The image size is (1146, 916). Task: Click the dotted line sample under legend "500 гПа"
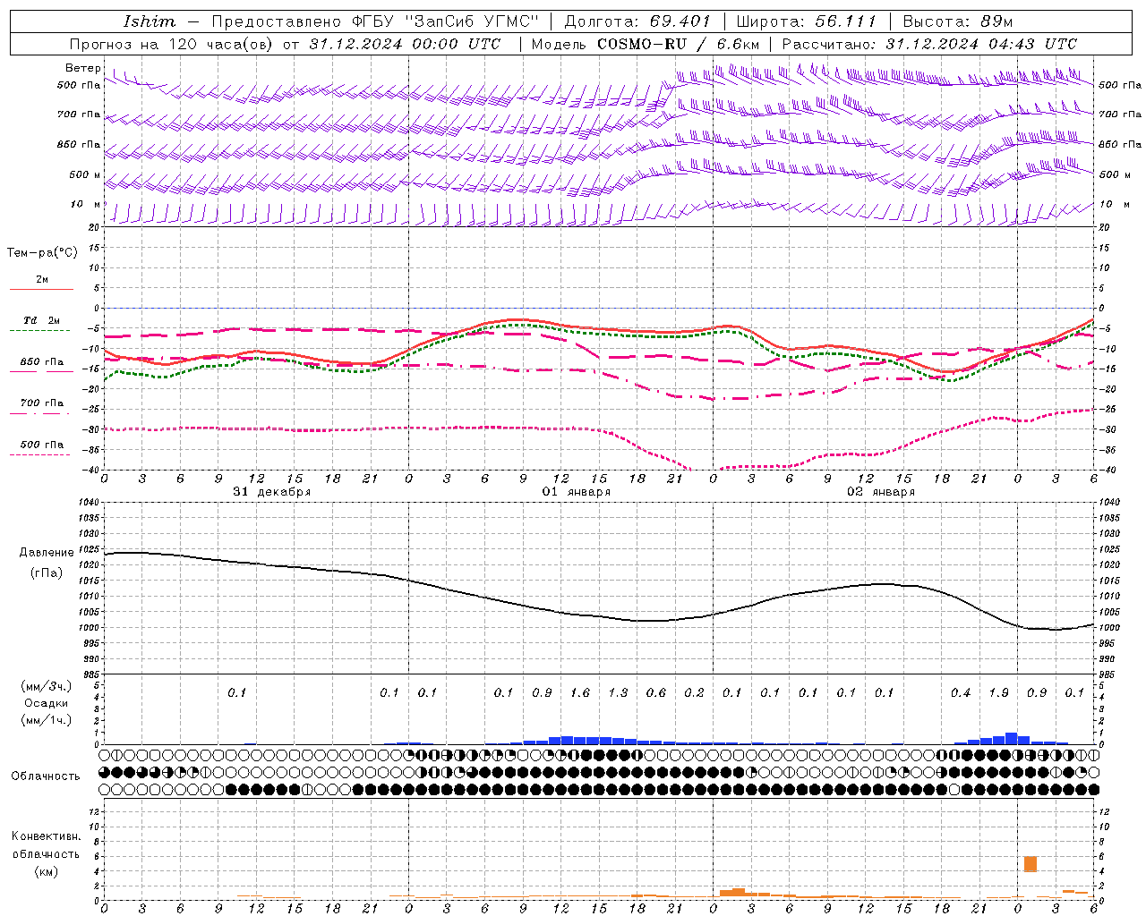39,454
